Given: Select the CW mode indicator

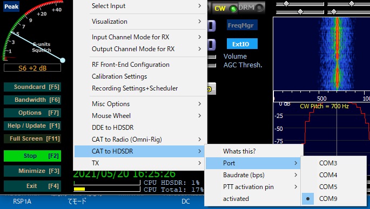Looking at the screenshot, I should (x=225, y=8).
